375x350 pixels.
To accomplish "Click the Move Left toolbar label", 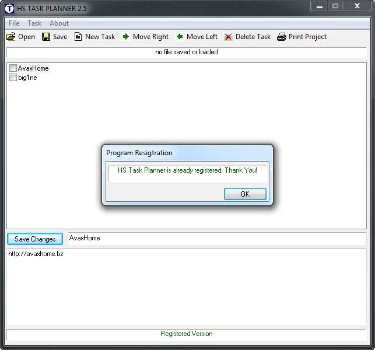I will (202, 37).
